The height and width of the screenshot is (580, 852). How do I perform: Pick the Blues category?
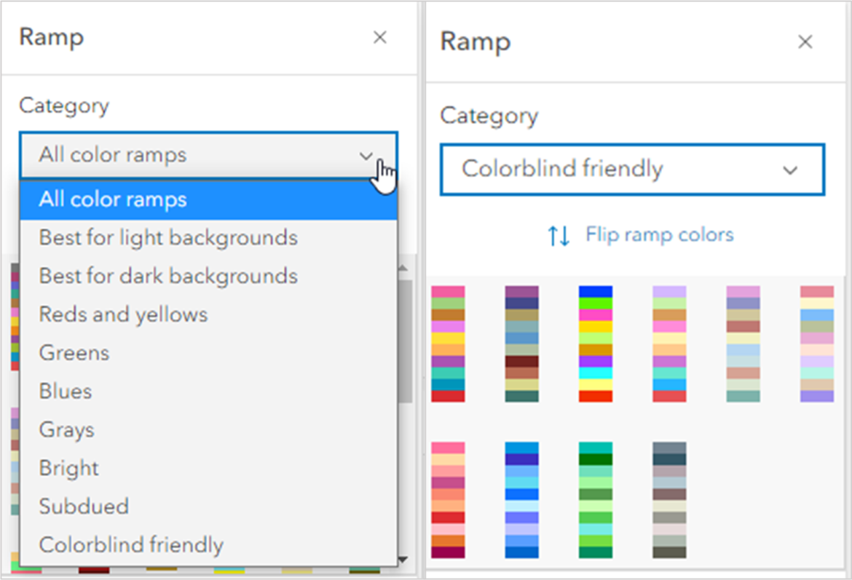[66, 392]
